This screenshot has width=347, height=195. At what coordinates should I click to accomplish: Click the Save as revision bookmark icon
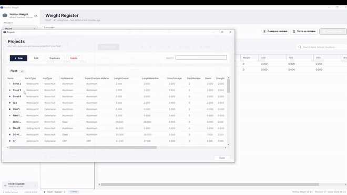click(294, 31)
